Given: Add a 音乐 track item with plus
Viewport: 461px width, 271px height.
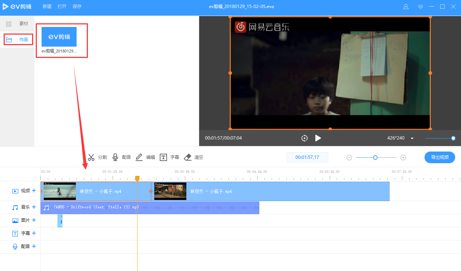Looking at the screenshot, I should coord(34,207).
